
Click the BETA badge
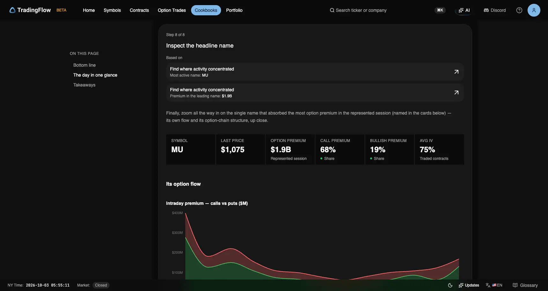click(x=62, y=10)
